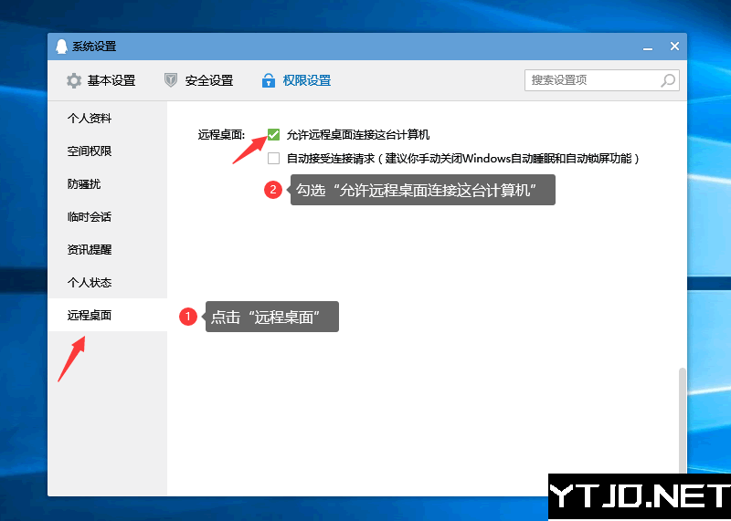Close the 系统设置 window
The height and width of the screenshot is (521, 731).
click(x=674, y=47)
